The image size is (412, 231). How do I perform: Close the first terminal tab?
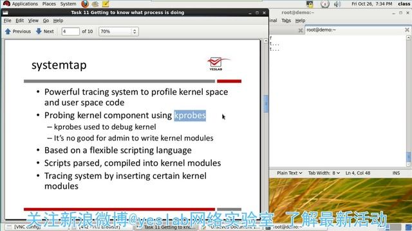pyautogui.click(x=301, y=30)
